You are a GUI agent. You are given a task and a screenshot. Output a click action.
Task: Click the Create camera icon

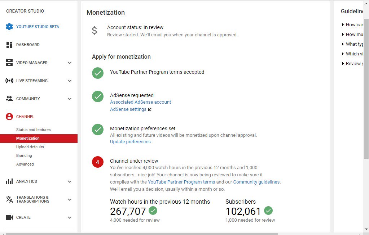9,217
